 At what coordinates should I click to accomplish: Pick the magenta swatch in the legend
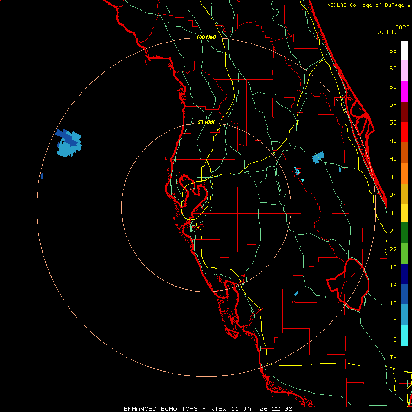404,91
